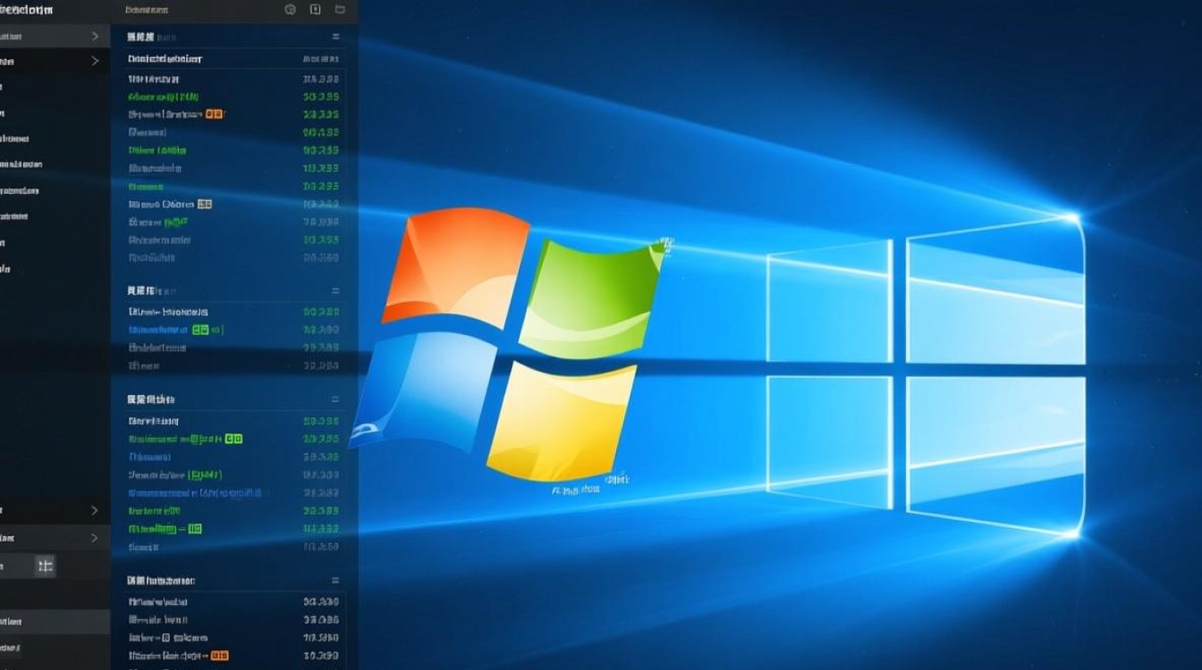Click the hamburger icon beside the first section header
This screenshot has height=670, width=1202.
tap(335, 37)
